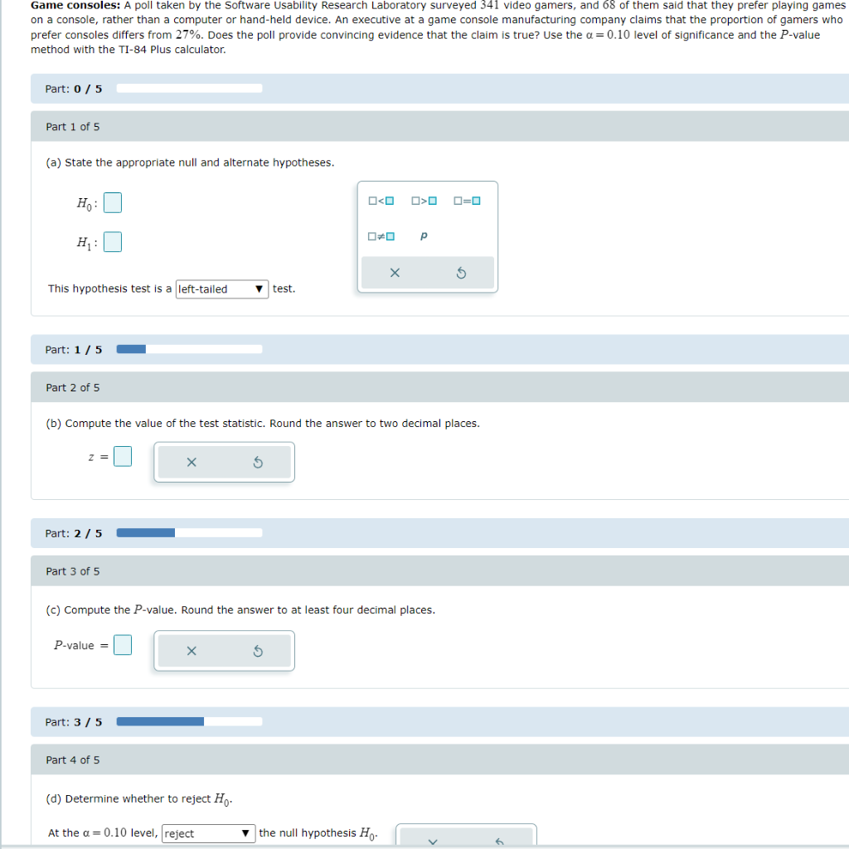Click the z test statistic input box
849x849 pixels.
point(122,456)
